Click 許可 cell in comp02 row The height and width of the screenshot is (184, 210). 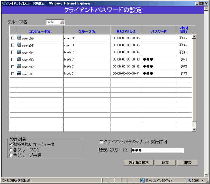coord(184,66)
